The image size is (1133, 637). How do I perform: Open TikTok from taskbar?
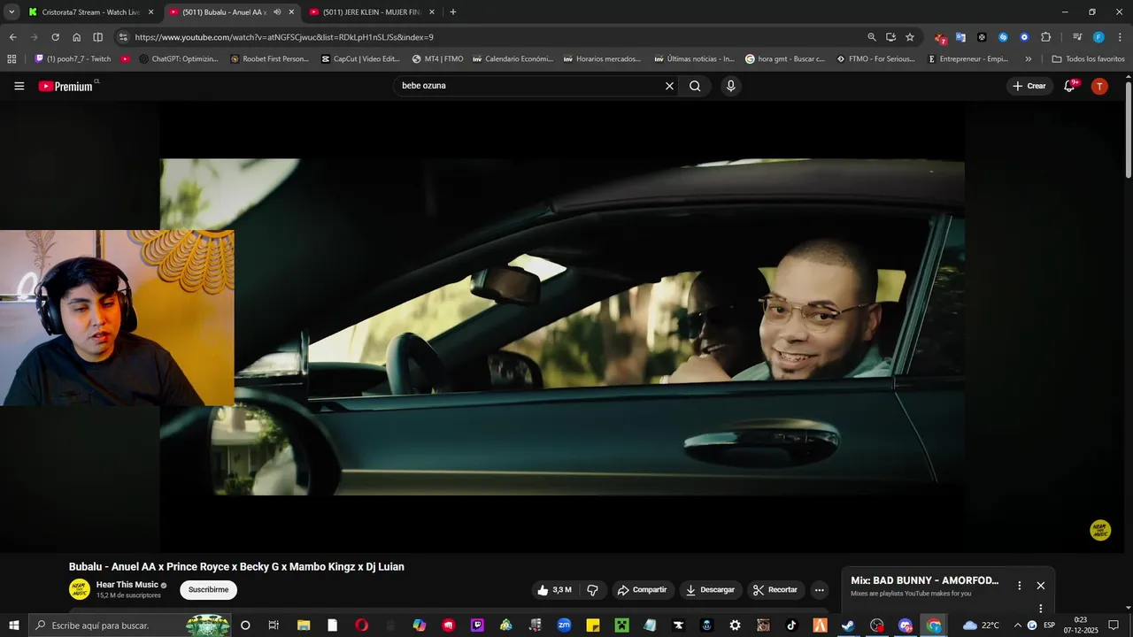point(791,625)
